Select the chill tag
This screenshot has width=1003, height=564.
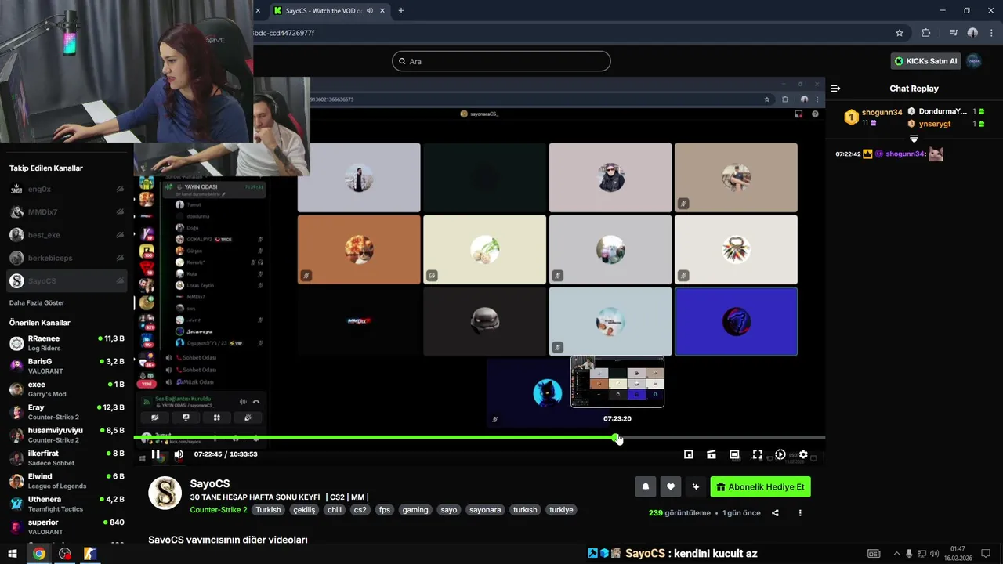335,510
